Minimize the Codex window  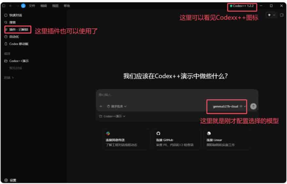click(261, 6)
